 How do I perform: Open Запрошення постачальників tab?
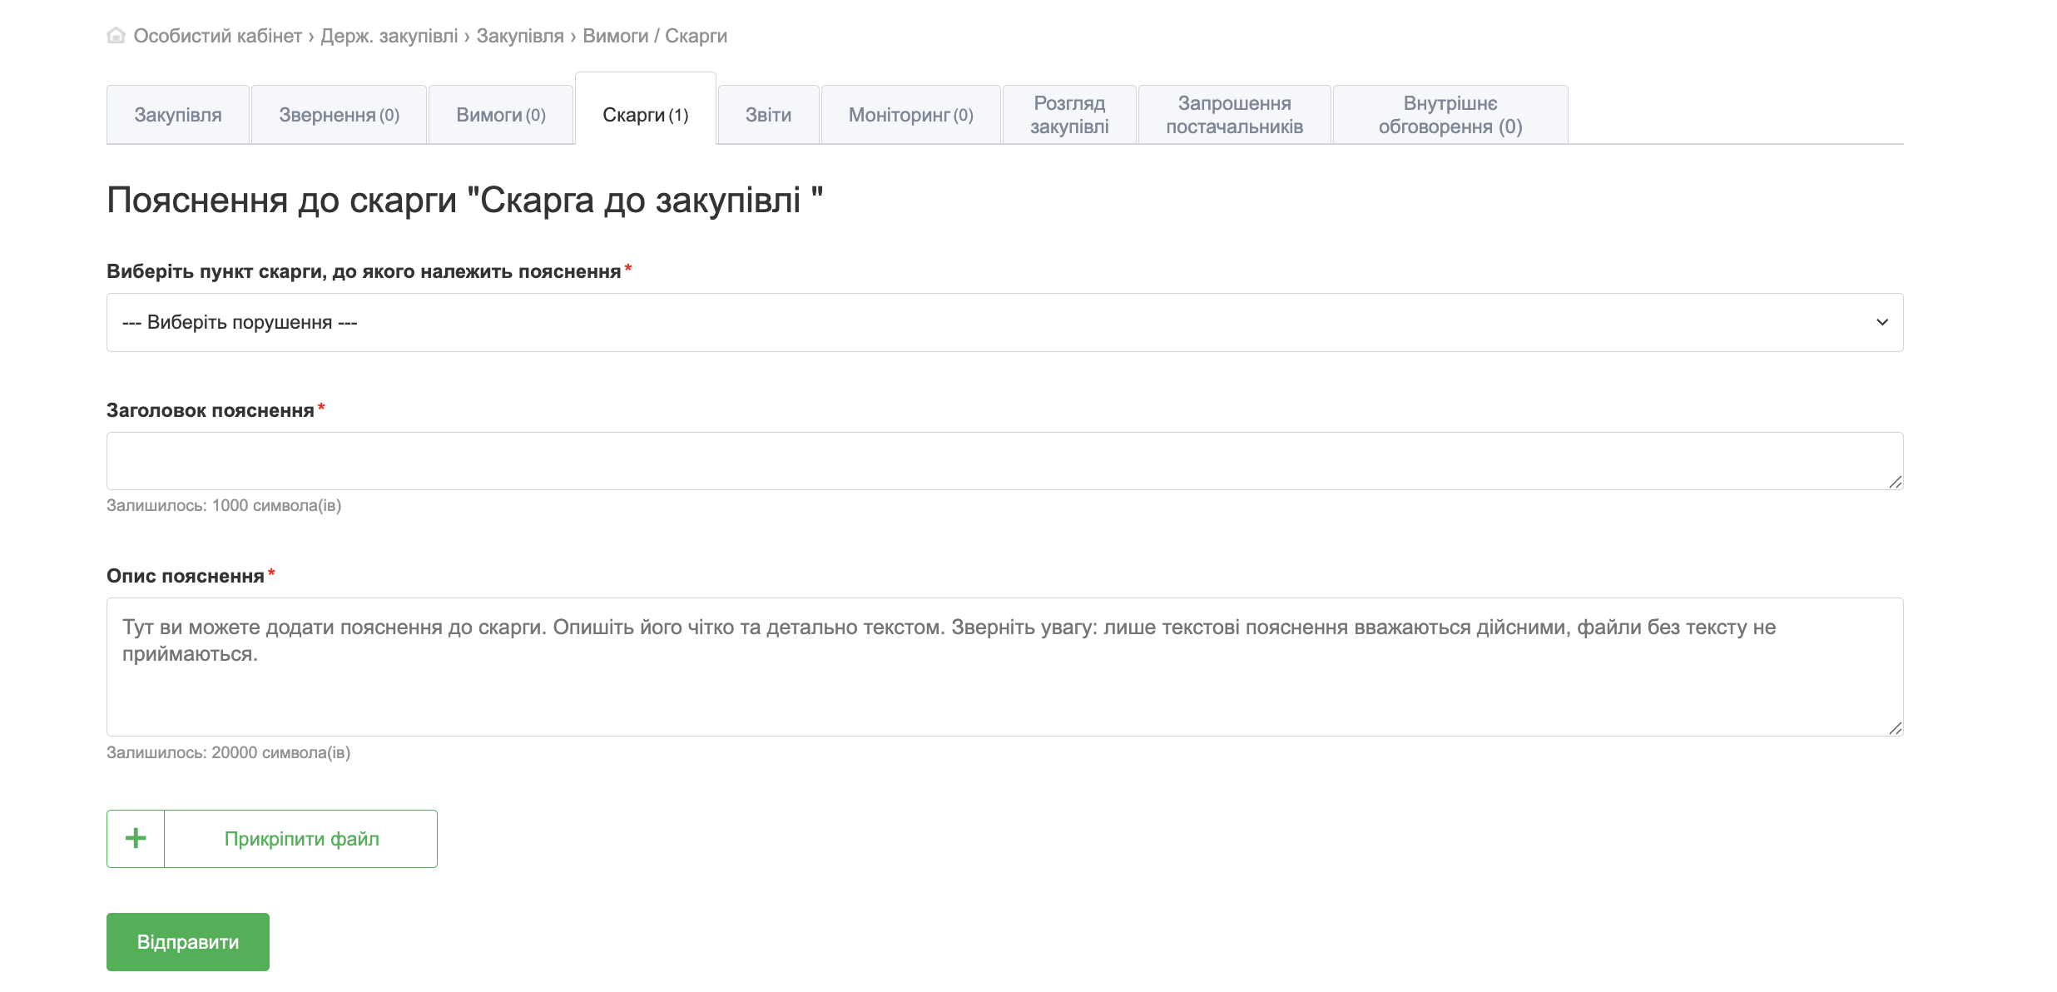pyautogui.click(x=1234, y=115)
